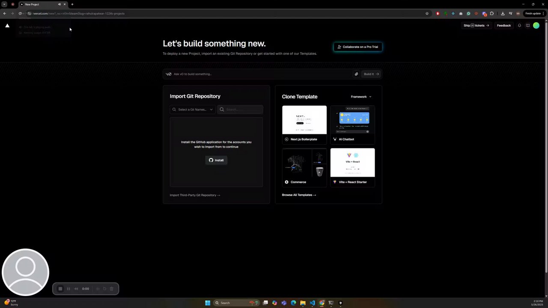Open the Commerce template thumbnail
The height and width of the screenshot is (308, 548).
(x=304, y=163)
